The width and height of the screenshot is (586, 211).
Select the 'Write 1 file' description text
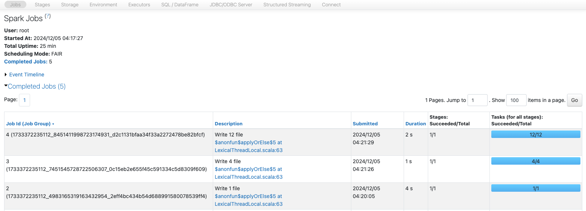point(227,188)
